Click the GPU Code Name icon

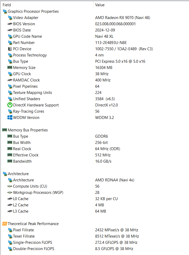click(x=10, y=36)
